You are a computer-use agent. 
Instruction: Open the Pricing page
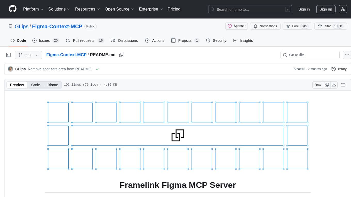(174, 9)
